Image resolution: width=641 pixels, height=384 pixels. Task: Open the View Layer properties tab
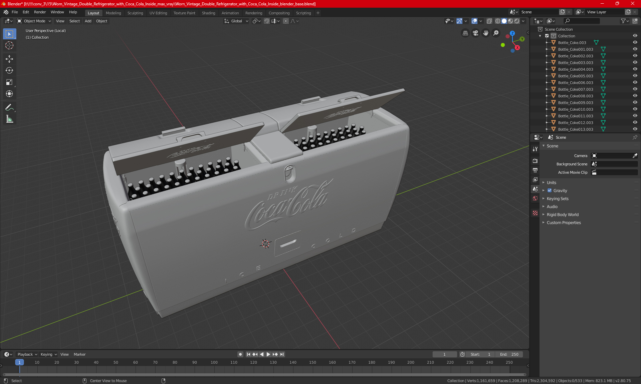click(x=535, y=180)
